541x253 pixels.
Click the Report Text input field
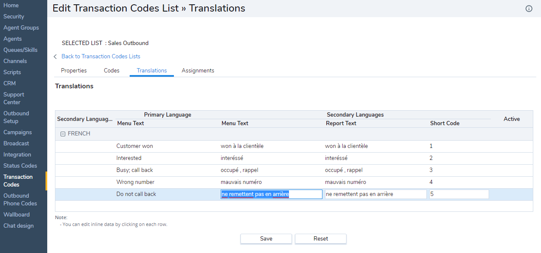coord(376,194)
